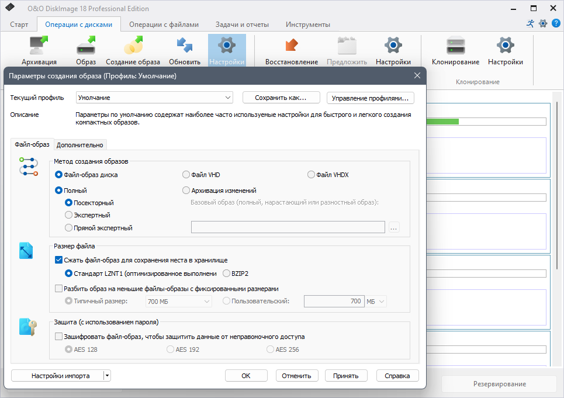Switch to the Дополнительно tab

(x=80, y=145)
